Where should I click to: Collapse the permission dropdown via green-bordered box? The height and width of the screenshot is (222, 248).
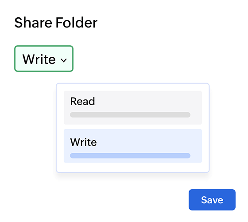(44, 59)
